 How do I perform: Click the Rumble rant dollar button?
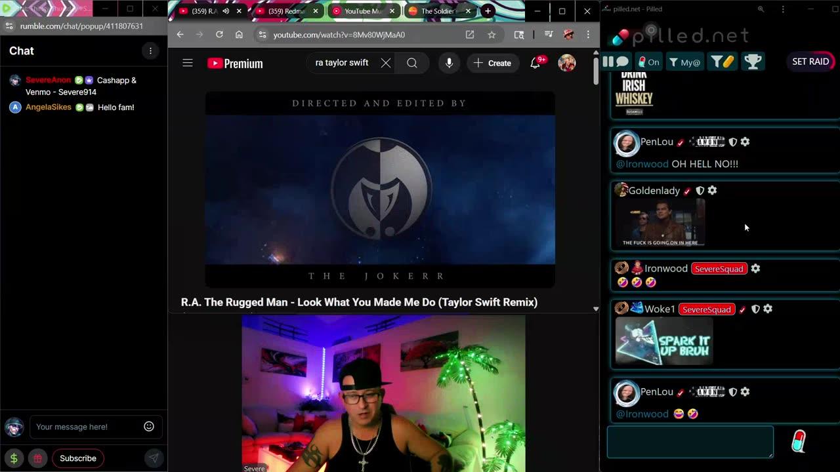pos(14,458)
